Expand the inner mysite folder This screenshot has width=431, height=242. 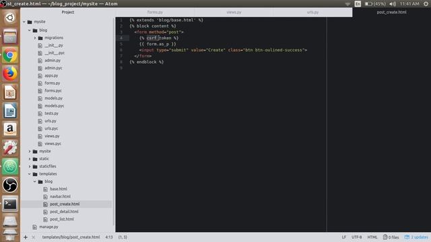coord(30,151)
